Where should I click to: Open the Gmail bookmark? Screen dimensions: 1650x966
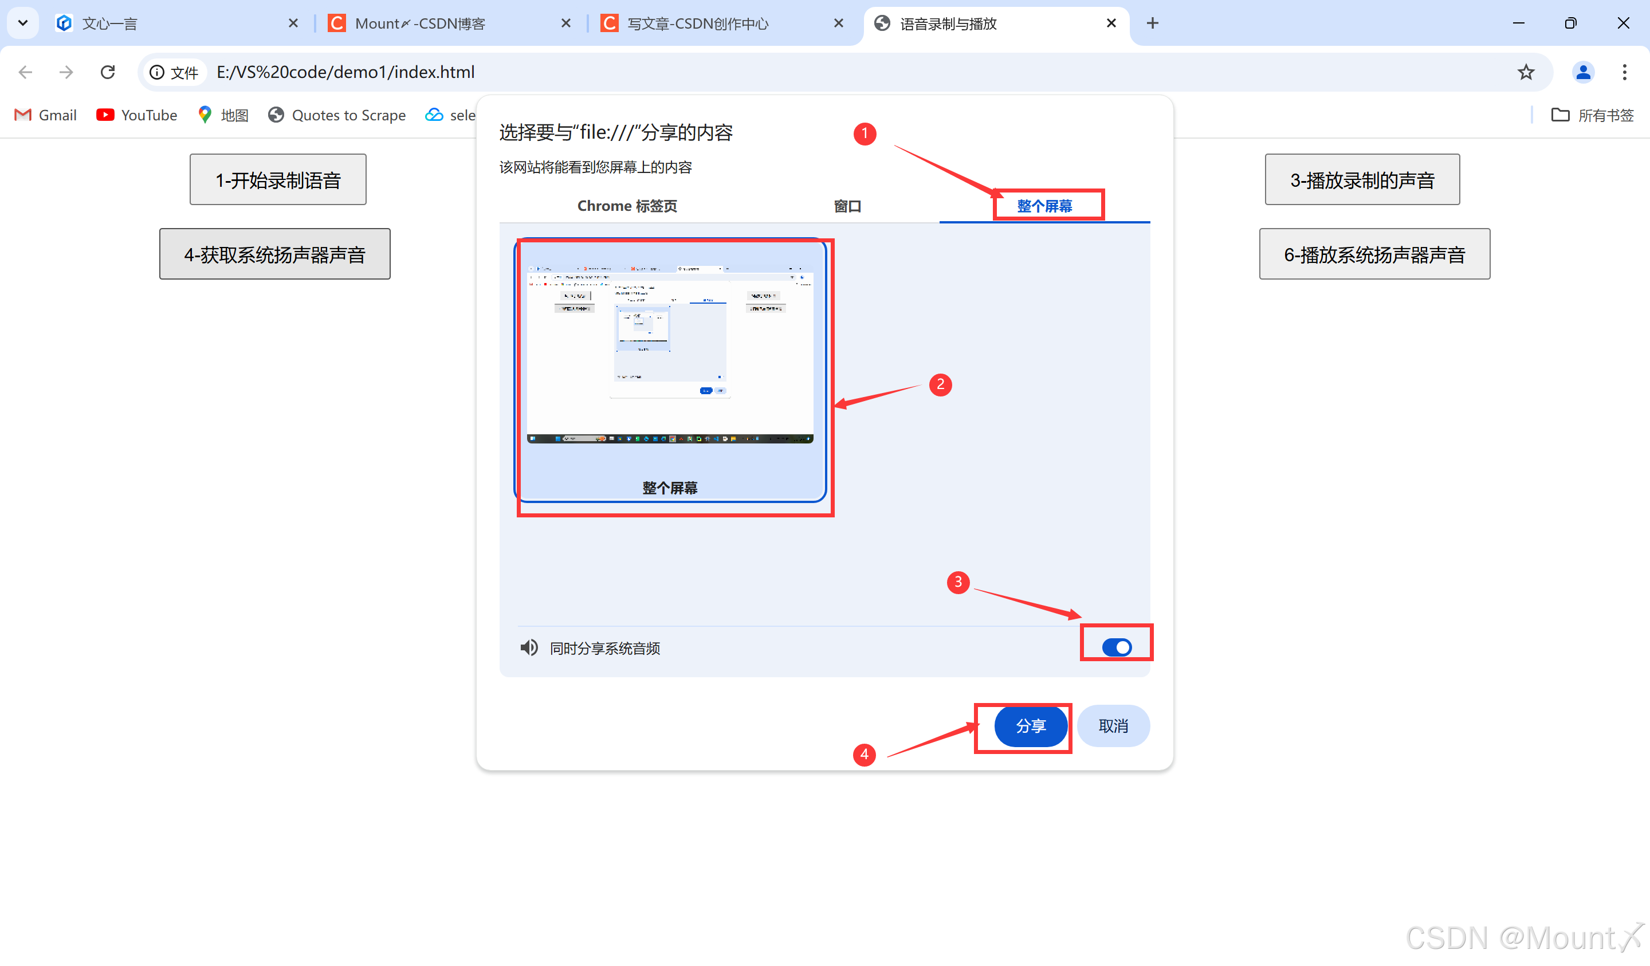(x=46, y=115)
